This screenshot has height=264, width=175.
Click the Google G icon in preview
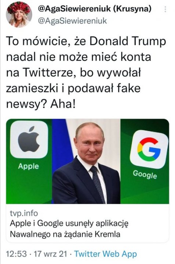[x=149, y=149]
